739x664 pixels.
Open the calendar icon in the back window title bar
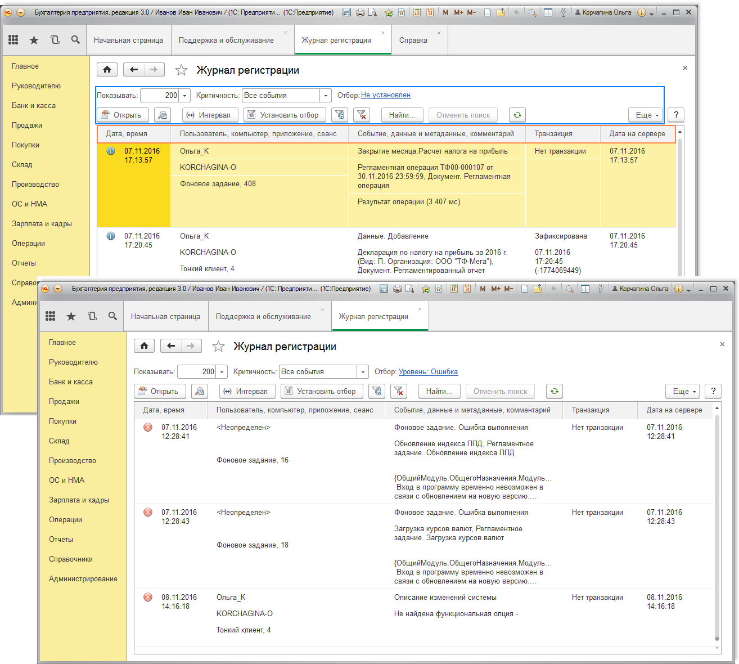tap(430, 12)
